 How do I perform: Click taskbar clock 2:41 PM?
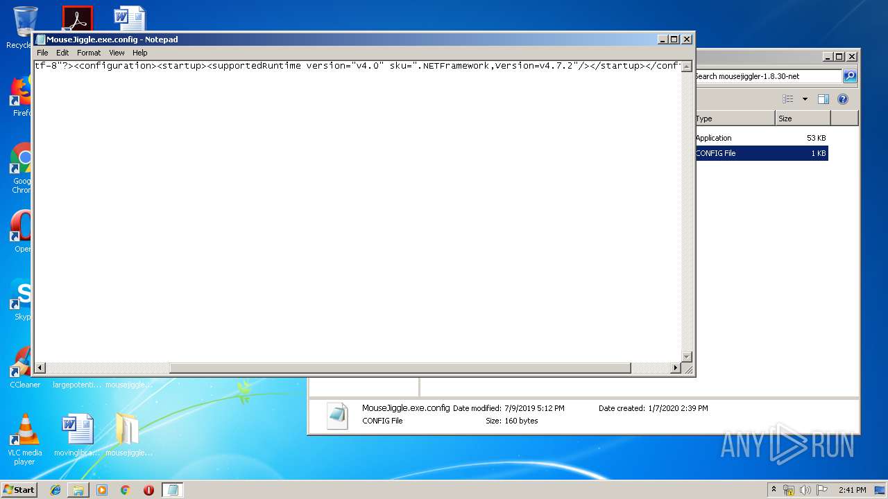(852, 490)
